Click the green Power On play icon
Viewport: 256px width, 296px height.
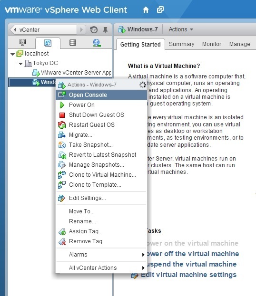point(62,105)
